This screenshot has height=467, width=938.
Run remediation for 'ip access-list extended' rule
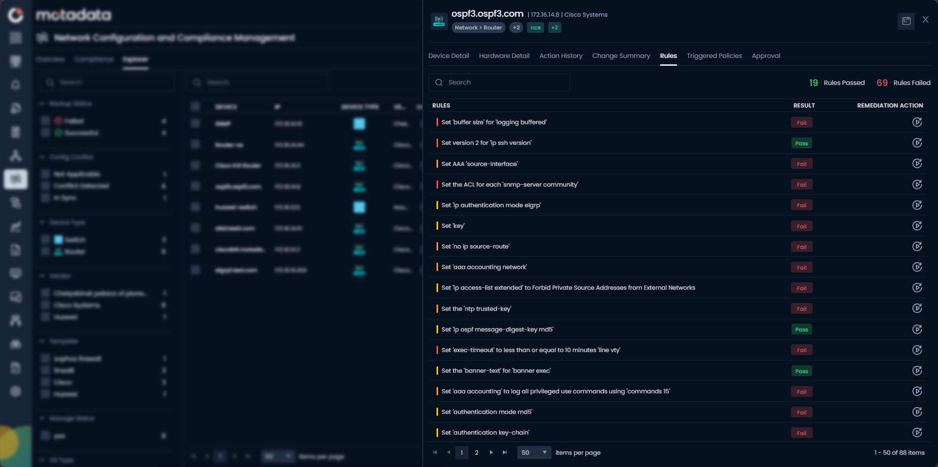pos(917,288)
